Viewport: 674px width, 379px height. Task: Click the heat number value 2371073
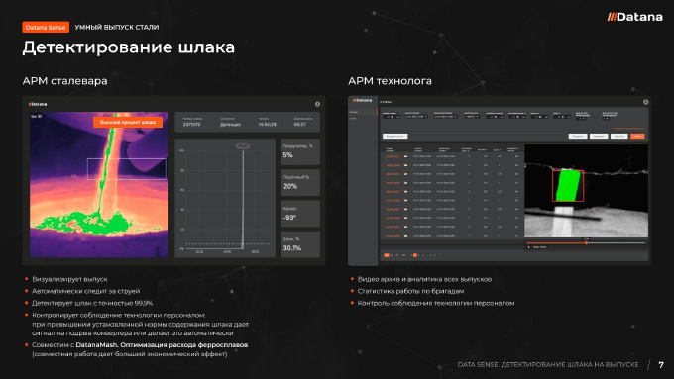click(191, 125)
